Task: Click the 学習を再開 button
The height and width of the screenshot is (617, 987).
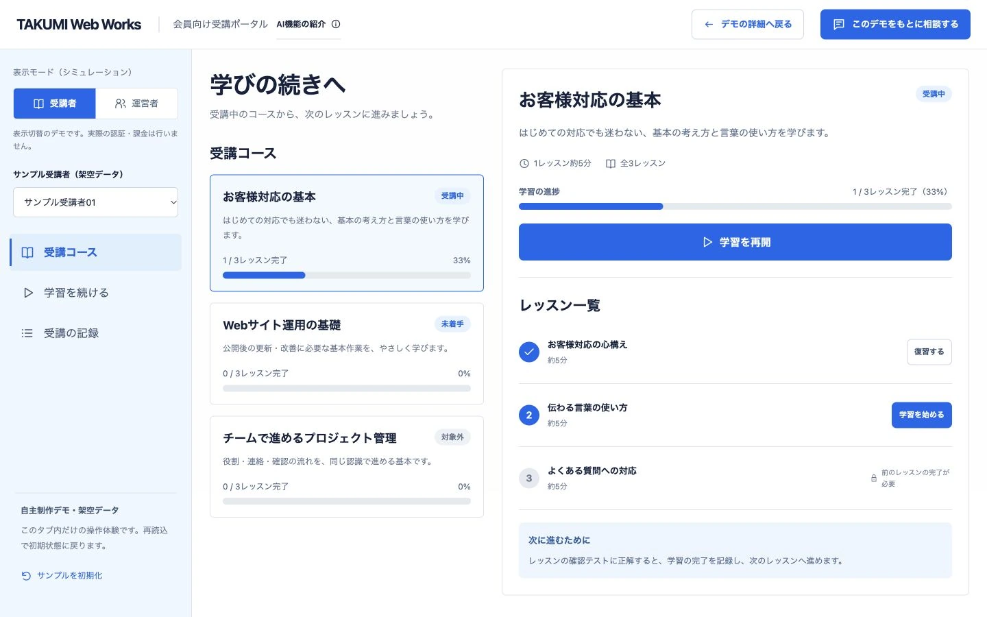Action: pos(735,242)
